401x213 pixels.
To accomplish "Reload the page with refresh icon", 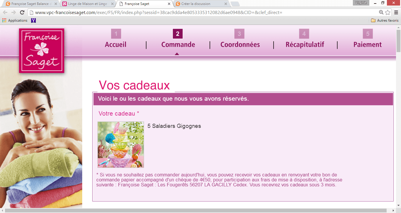I will (x=22, y=13).
